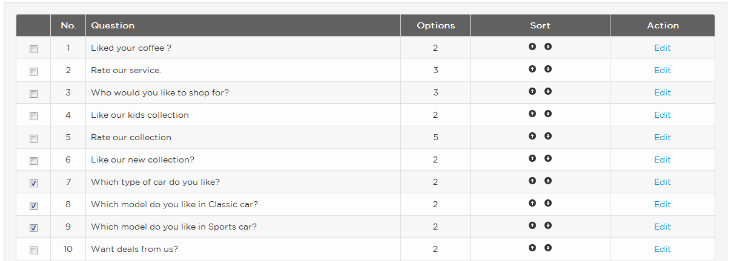The width and height of the screenshot is (731, 261).
Task: Click Edit for the Classic car question
Action: click(663, 204)
